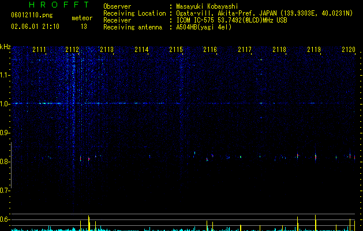Click the 2119 time axis label

click(314, 50)
